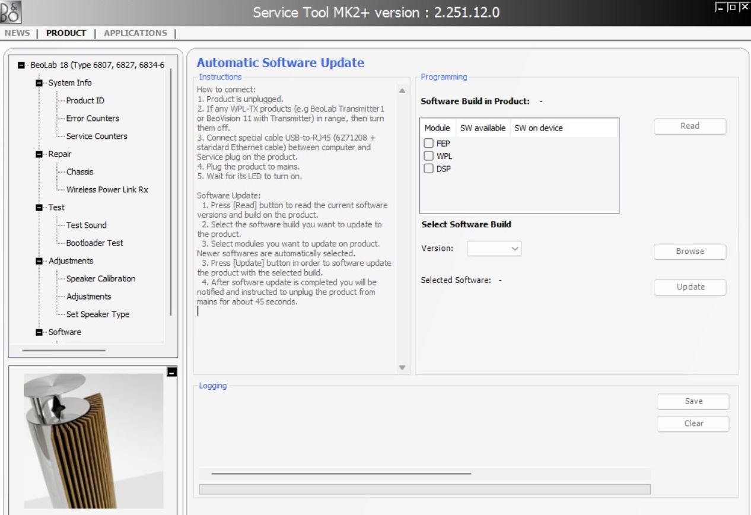Check the WPL module checkbox
This screenshot has height=515, width=751.
click(428, 156)
